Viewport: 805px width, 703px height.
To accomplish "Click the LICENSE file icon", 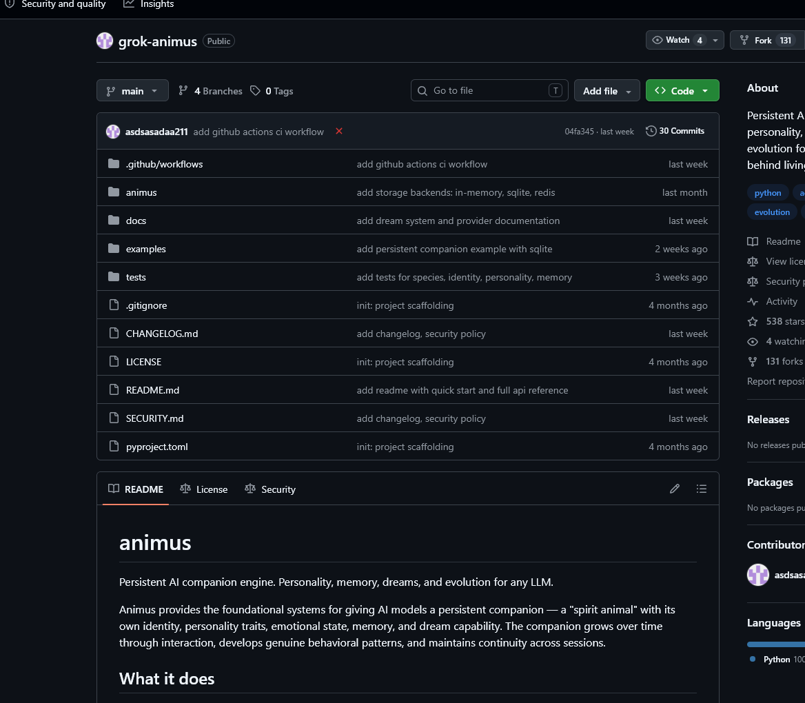I will (x=114, y=362).
